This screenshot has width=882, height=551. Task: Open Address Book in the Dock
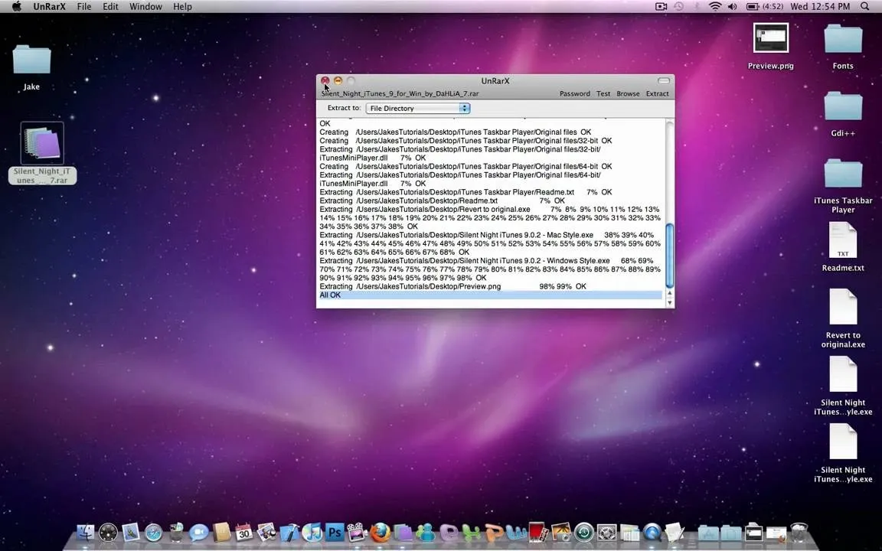pos(221,532)
